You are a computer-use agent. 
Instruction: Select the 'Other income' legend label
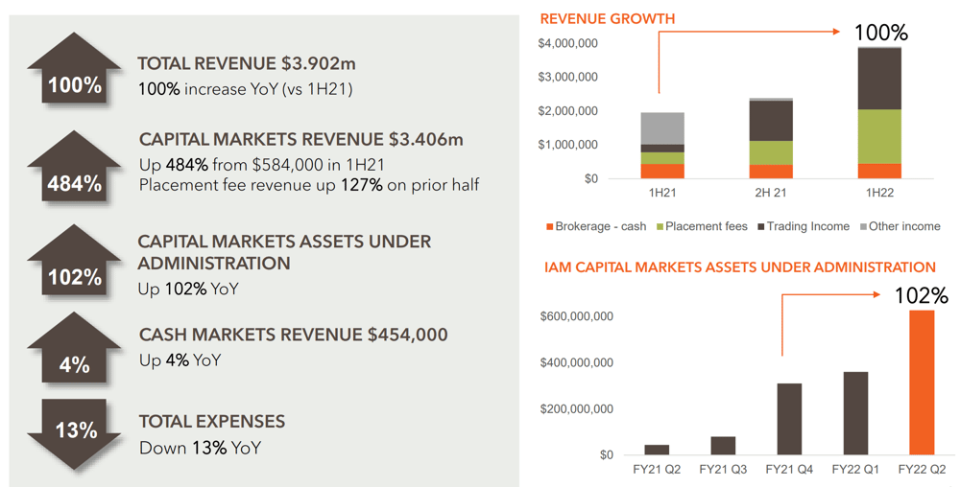[x=904, y=226]
